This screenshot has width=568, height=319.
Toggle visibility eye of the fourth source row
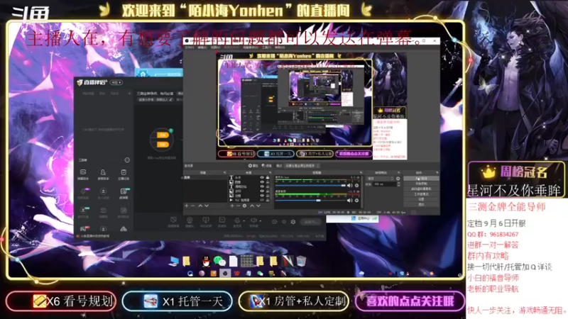pyautogui.click(x=262, y=191)
